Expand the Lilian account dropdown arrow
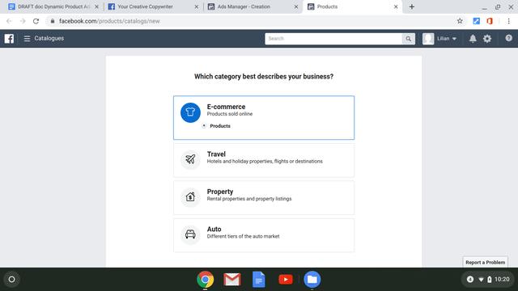518x291 pixels. click(454, 39)
